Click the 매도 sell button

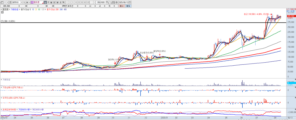pos(128,6)
